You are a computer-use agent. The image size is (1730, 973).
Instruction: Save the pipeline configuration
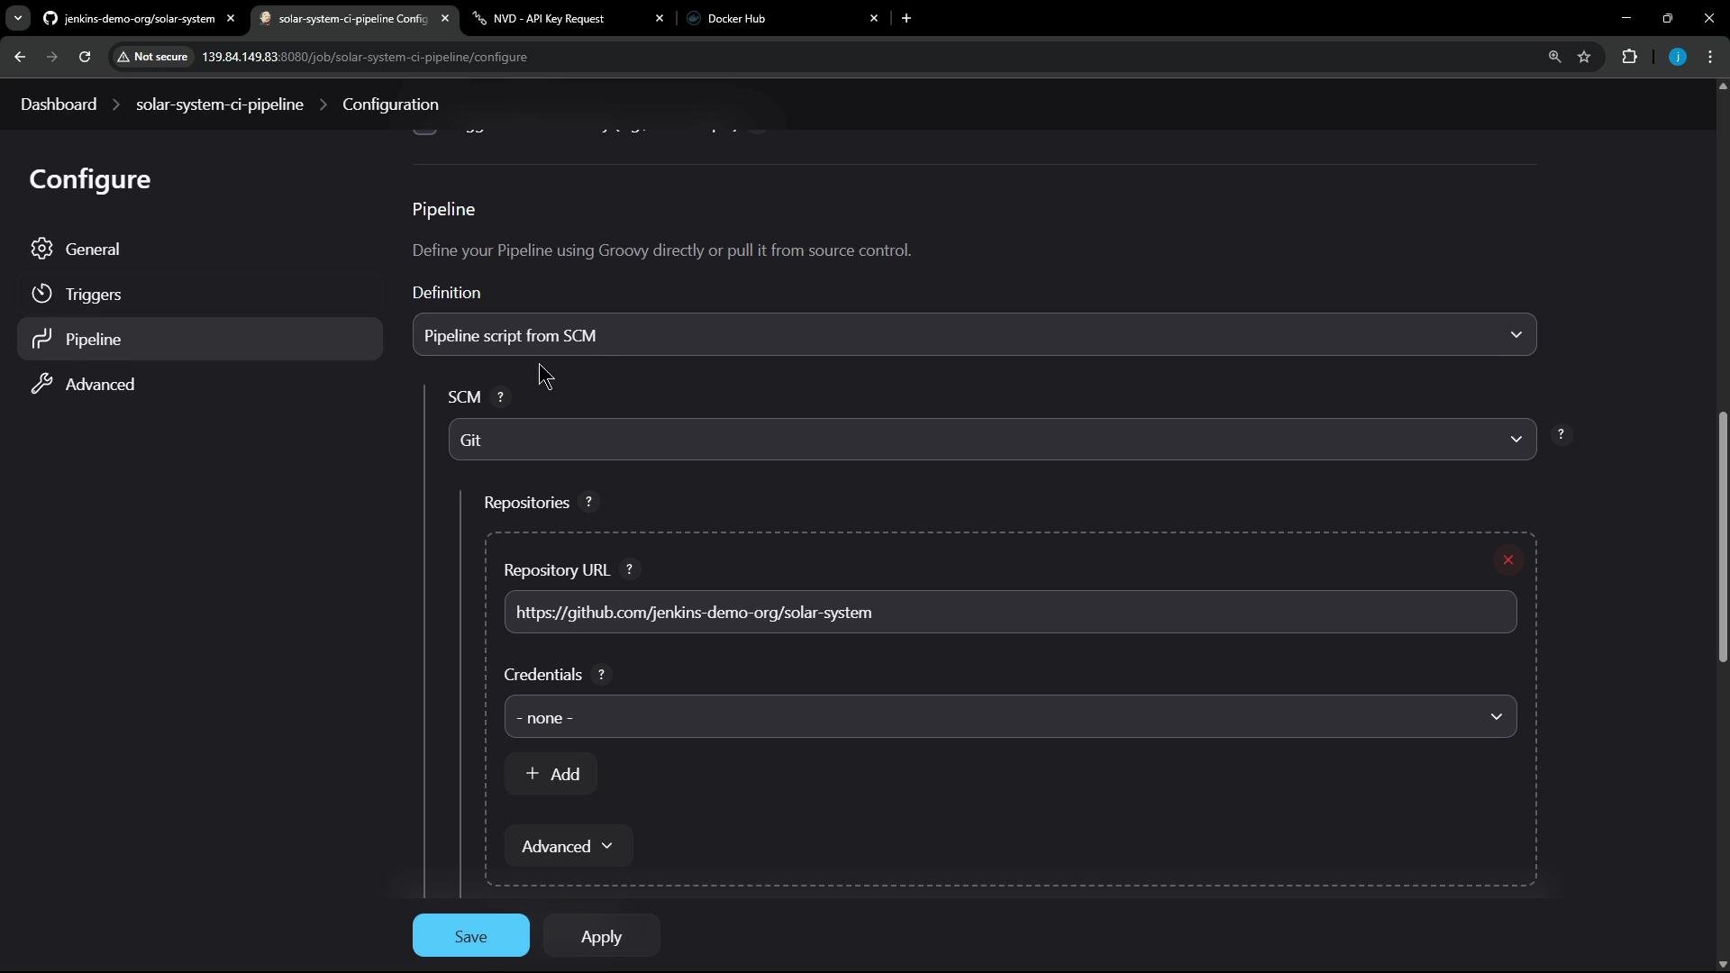click(x=470, y=936)
